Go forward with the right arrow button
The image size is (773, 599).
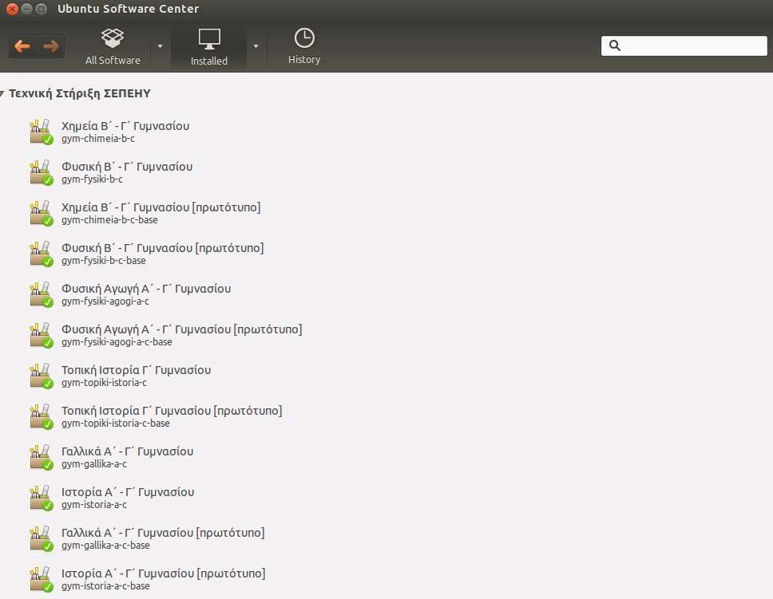[x=51, y=47]
